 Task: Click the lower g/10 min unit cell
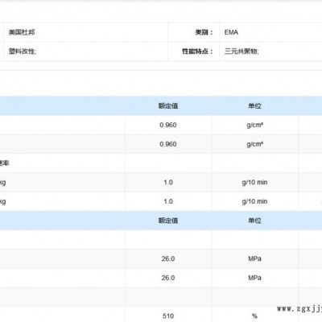[x=254, y=201]
